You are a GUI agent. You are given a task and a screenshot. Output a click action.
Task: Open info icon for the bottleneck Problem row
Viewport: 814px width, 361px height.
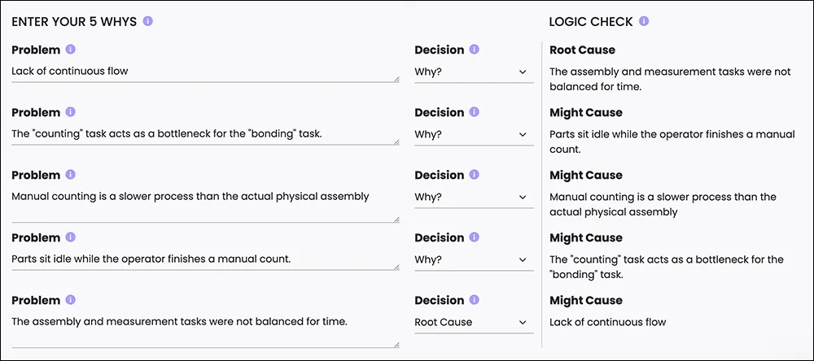click(x=71, y=112)
